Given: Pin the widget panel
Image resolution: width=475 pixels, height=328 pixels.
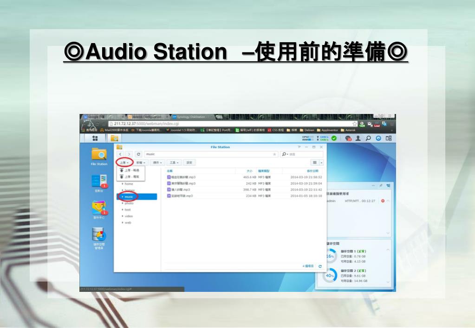Looking at the screenshot, I should pyautogui.click(x=381, y=186).
